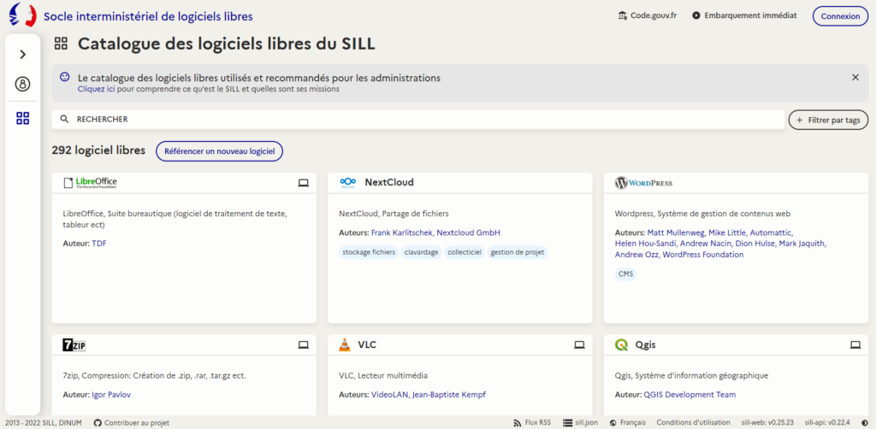Click the WordPress logo

(x=643, y=182)
